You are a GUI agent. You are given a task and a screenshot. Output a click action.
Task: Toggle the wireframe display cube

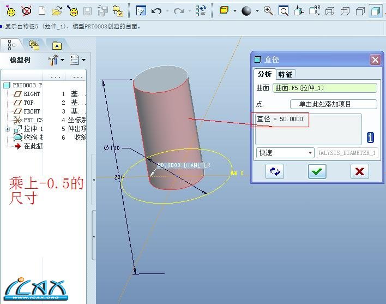click(330, 10)
